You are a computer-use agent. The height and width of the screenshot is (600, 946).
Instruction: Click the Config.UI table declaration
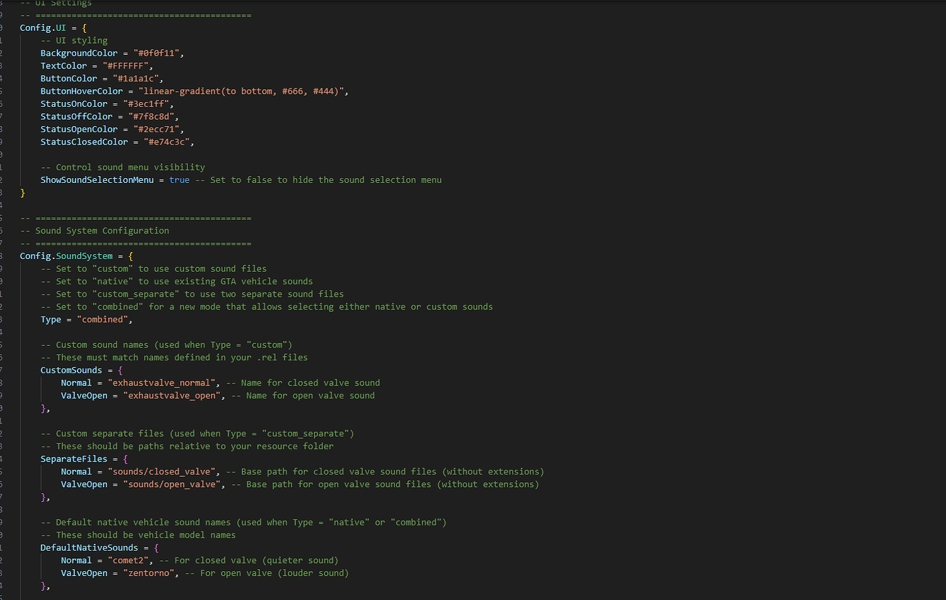42,27
